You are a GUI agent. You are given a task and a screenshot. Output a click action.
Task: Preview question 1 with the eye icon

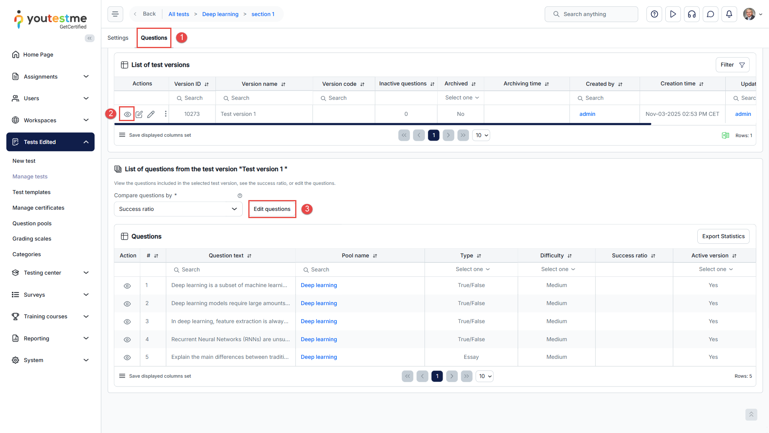tap(127, 286)
